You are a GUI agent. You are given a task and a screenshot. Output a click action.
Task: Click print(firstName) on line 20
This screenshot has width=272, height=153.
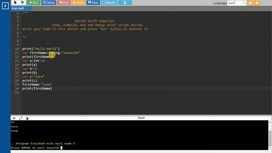37,88
